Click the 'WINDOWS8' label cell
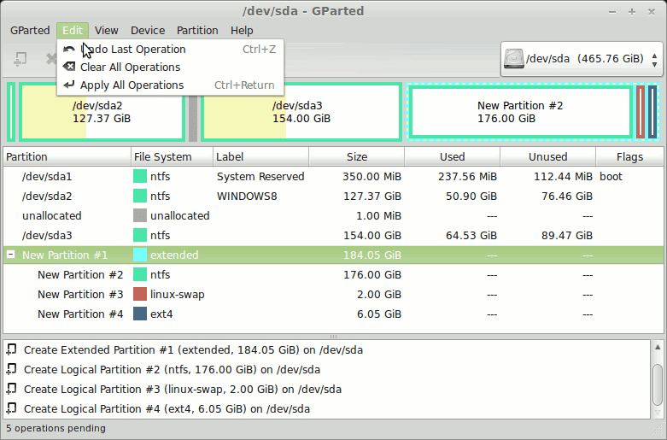This screenshot has width=667, height=440. pyautogui.click(x=247, y=196)
